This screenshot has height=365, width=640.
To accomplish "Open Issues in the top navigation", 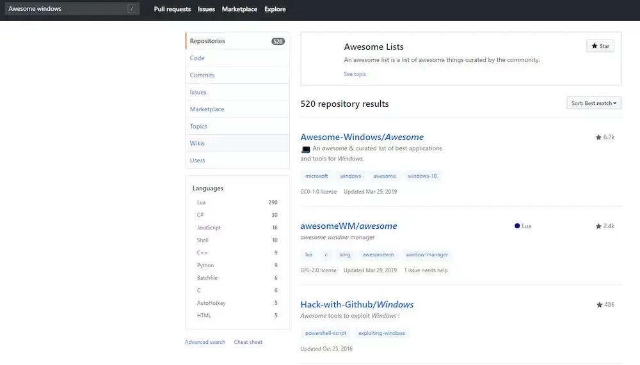I will (x=206, y=9).
